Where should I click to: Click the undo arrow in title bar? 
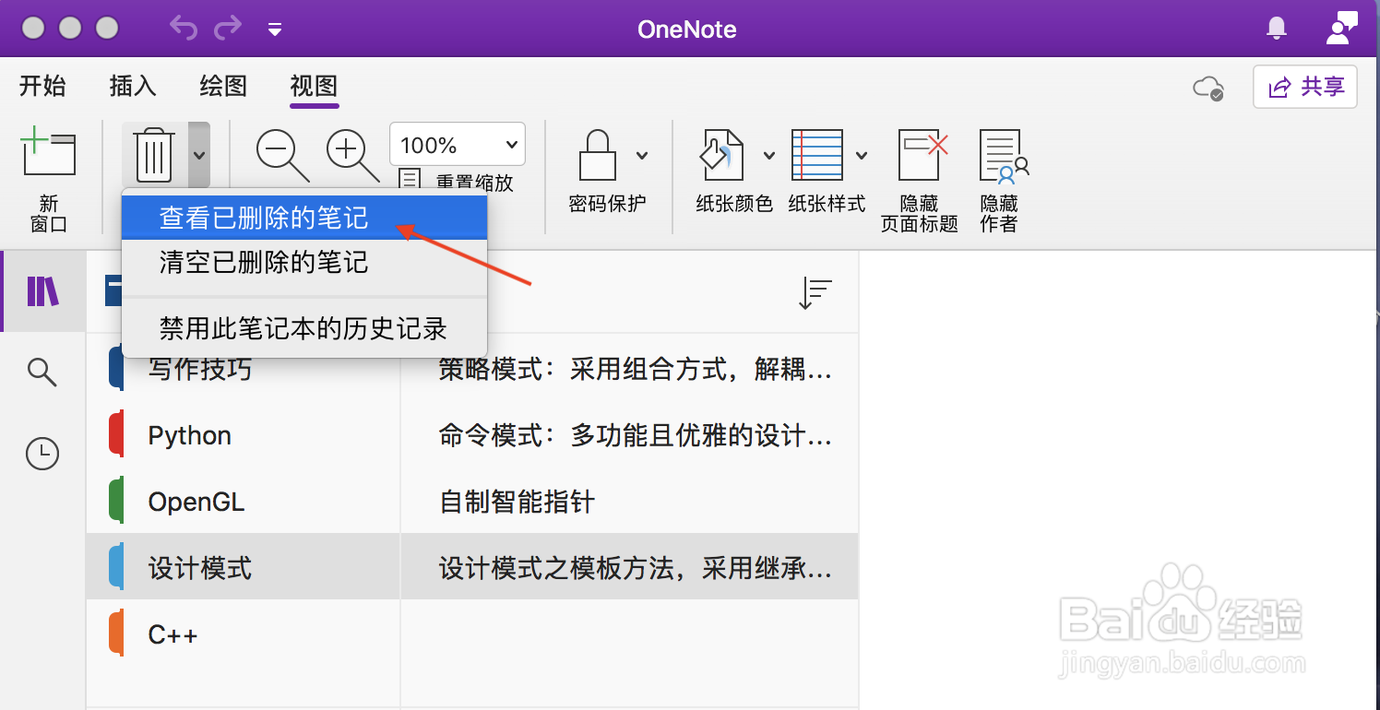click(x=184, y=29)
